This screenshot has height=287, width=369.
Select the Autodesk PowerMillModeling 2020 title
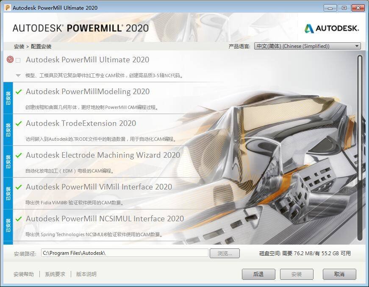click(x=88, y=92)
